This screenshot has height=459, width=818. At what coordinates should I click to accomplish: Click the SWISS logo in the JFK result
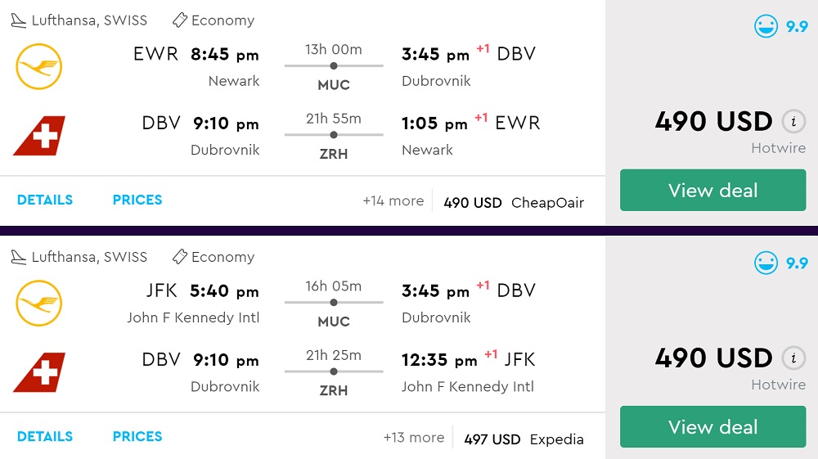point(38,372)
